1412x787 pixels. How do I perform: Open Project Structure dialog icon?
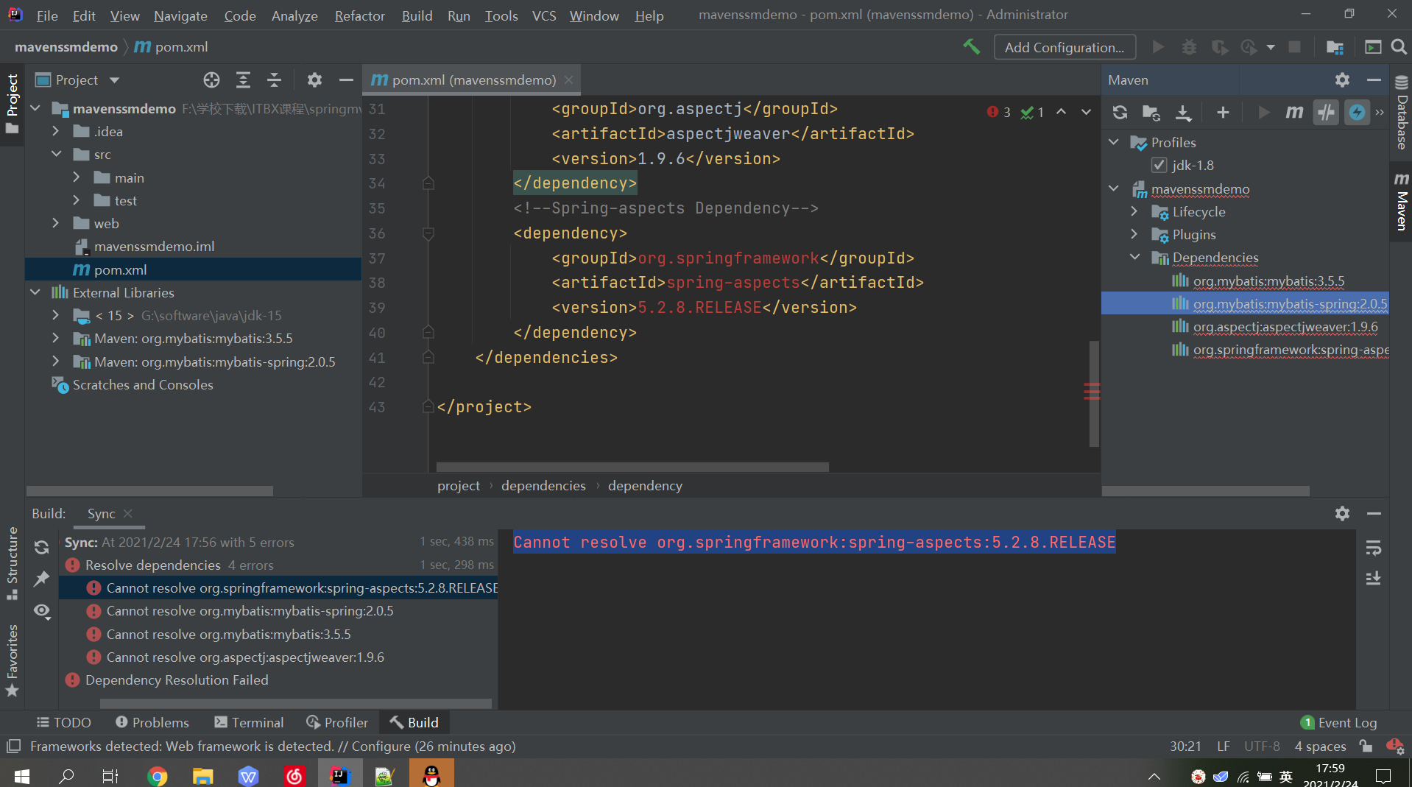[1335, 47]
